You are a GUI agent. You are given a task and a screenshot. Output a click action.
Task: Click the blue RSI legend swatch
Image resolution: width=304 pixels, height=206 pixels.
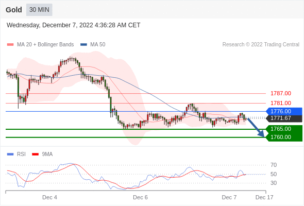click(x=10, y=154)
